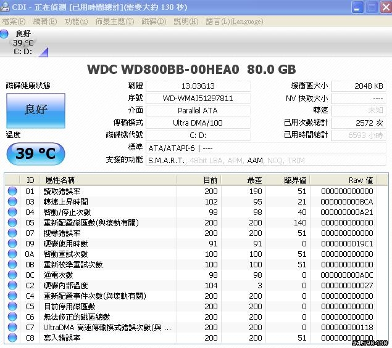The height and width of the screenshot is (348, 392).
Task: Select the attribute name 硬碟使用時數
Action: (x=66, y=244)
